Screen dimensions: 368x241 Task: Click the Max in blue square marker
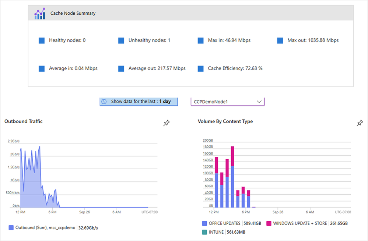point(201,40)
